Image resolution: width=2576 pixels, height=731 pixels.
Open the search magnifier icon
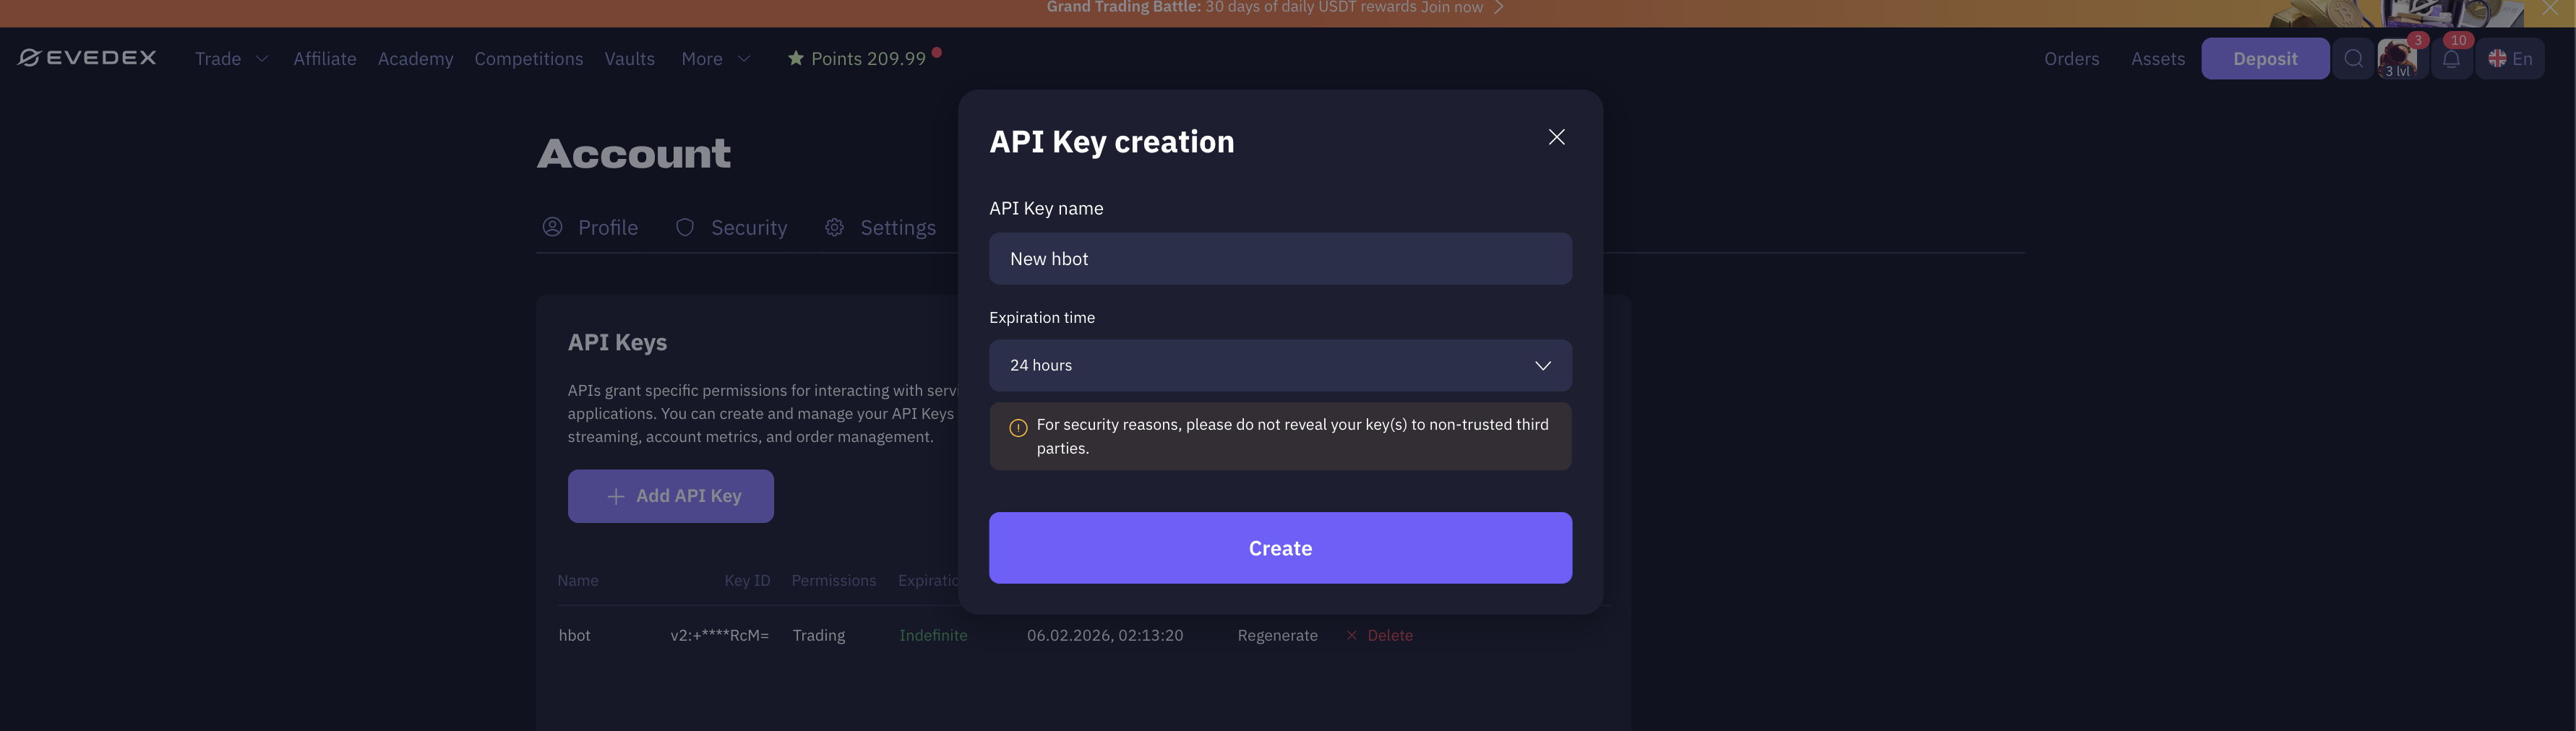coord(2353,59)
